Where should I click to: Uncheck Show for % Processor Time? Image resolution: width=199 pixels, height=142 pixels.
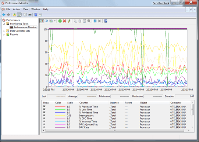[44, 106]
